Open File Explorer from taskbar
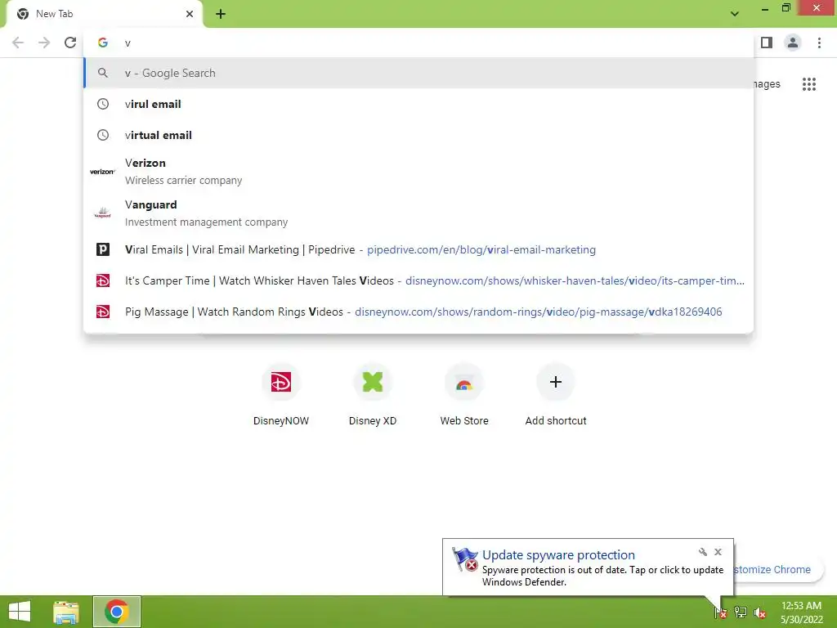 [65, 612]
